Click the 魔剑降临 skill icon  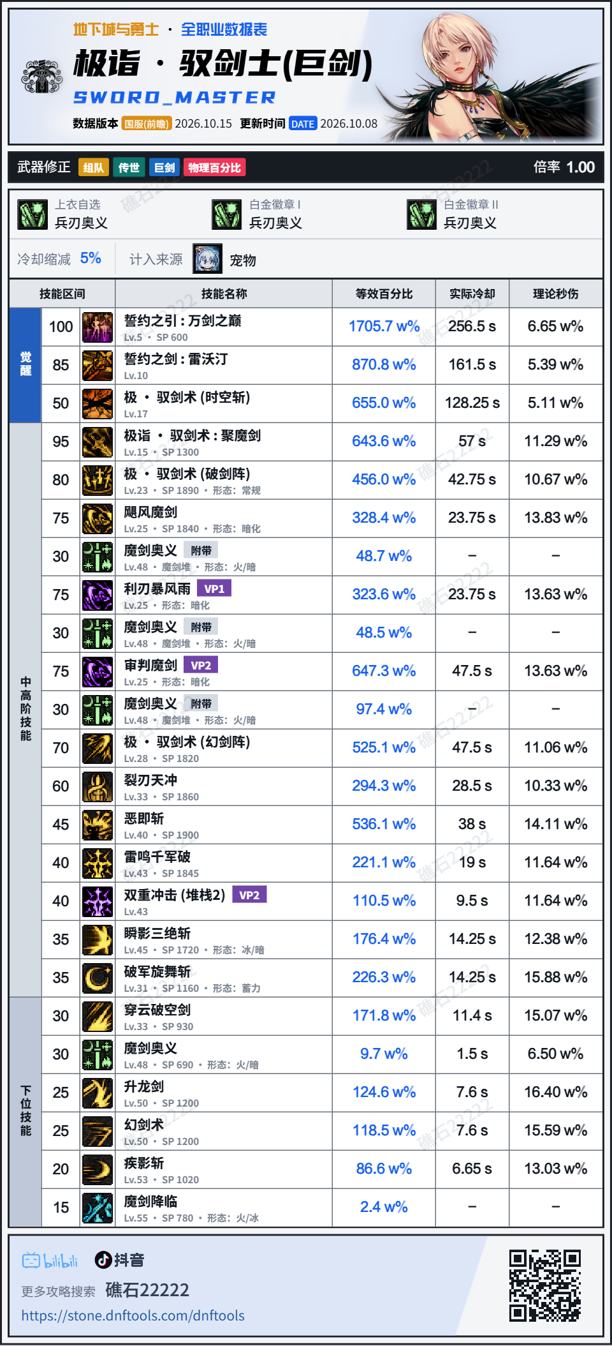point(98,1208)
